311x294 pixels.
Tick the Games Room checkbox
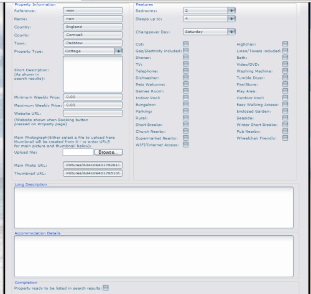186,91
